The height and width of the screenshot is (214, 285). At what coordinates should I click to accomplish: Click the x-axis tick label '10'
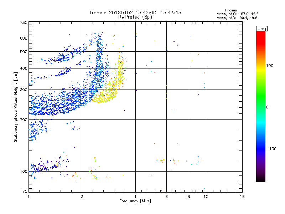[206, 197]
